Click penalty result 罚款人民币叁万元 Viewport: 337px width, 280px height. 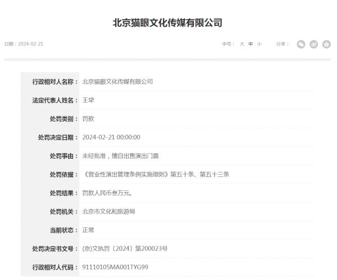point(107,193)
